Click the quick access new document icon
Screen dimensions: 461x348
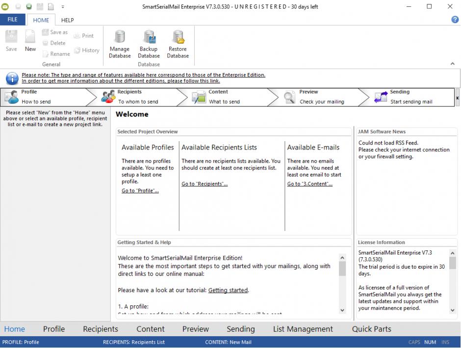[x=51, y=6]
